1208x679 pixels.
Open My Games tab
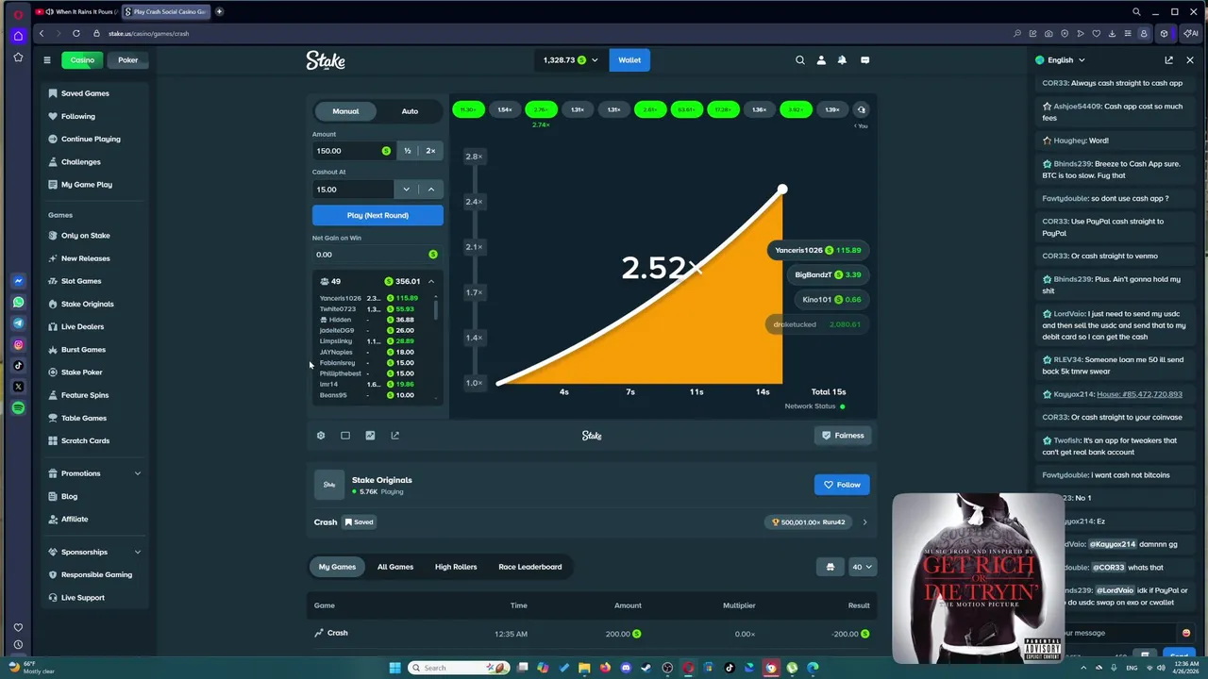point(337,567)
